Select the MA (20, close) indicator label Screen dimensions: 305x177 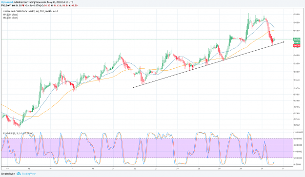pos(10,15)
